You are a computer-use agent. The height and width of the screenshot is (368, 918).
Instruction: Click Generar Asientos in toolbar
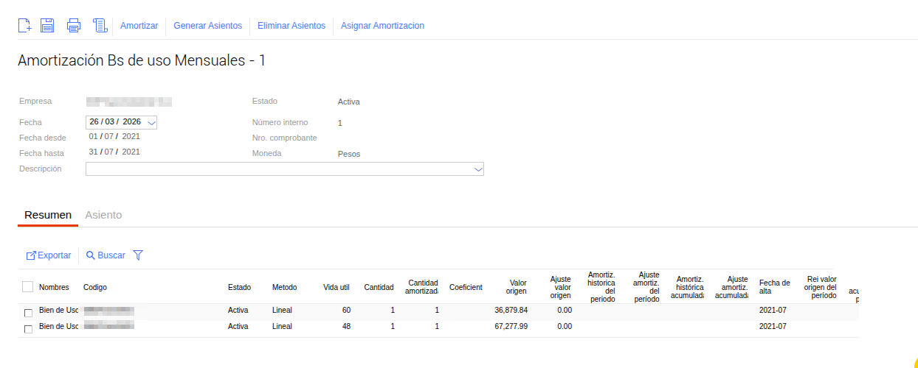click(x=207, y=26)
